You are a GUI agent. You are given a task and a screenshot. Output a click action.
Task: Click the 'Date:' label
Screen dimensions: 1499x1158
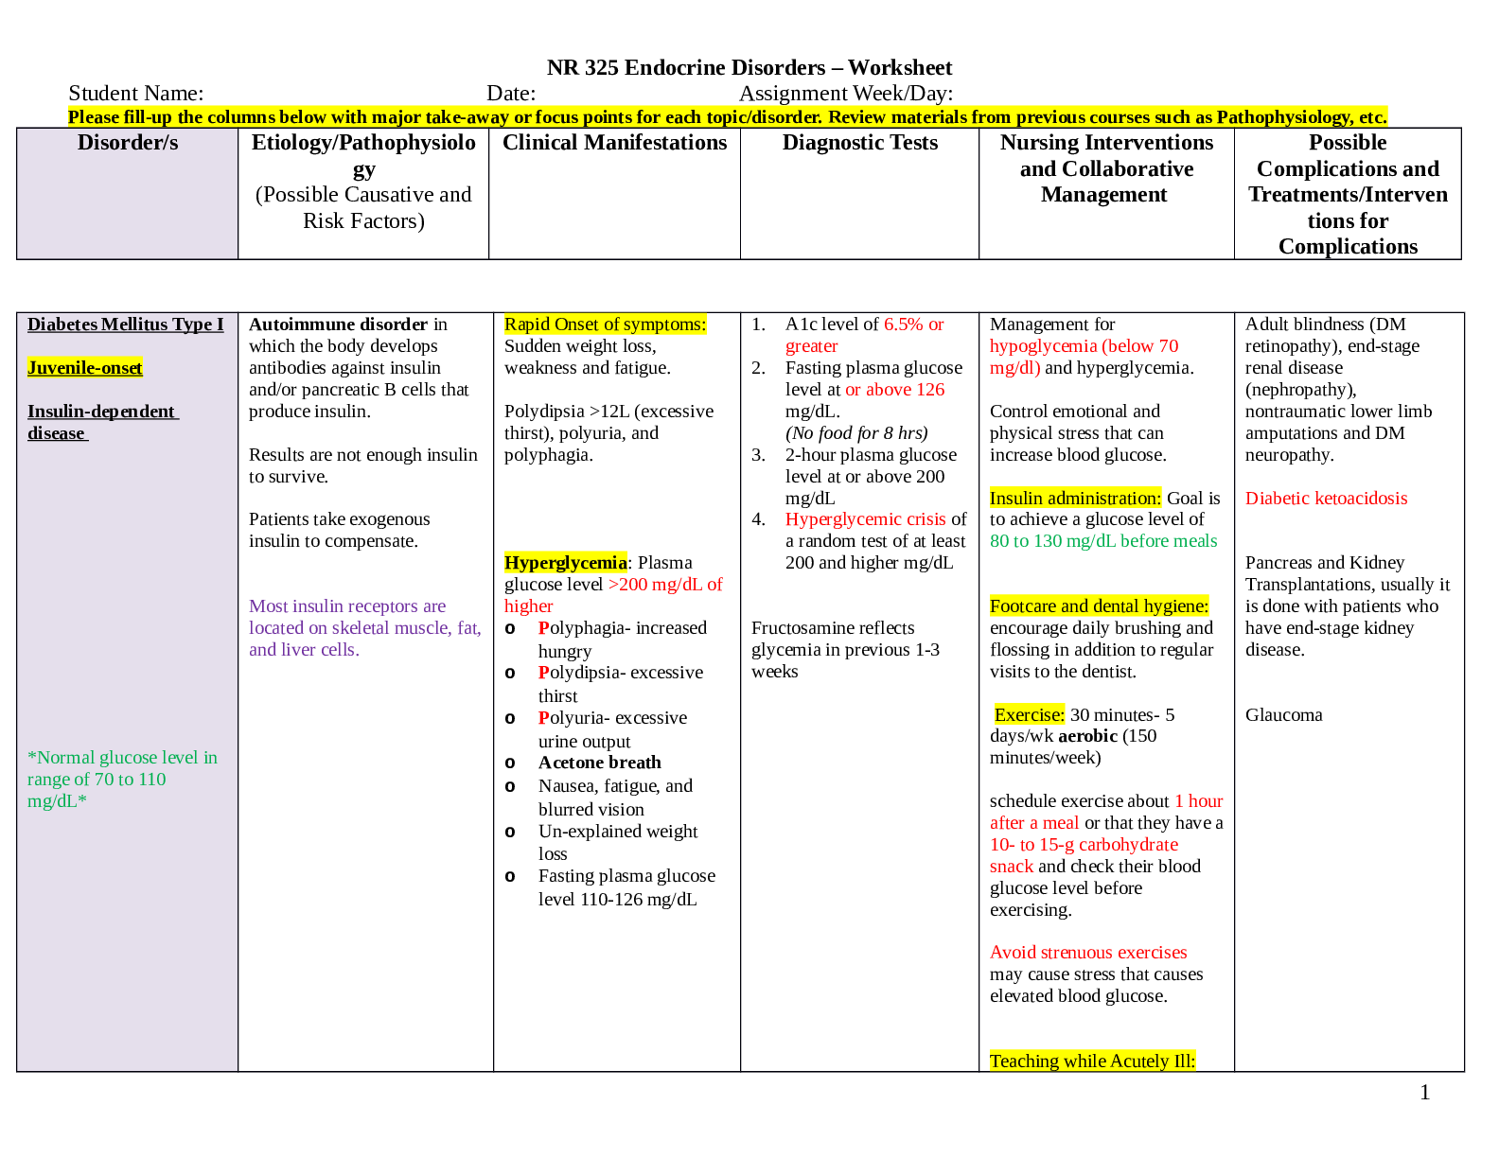511,93
